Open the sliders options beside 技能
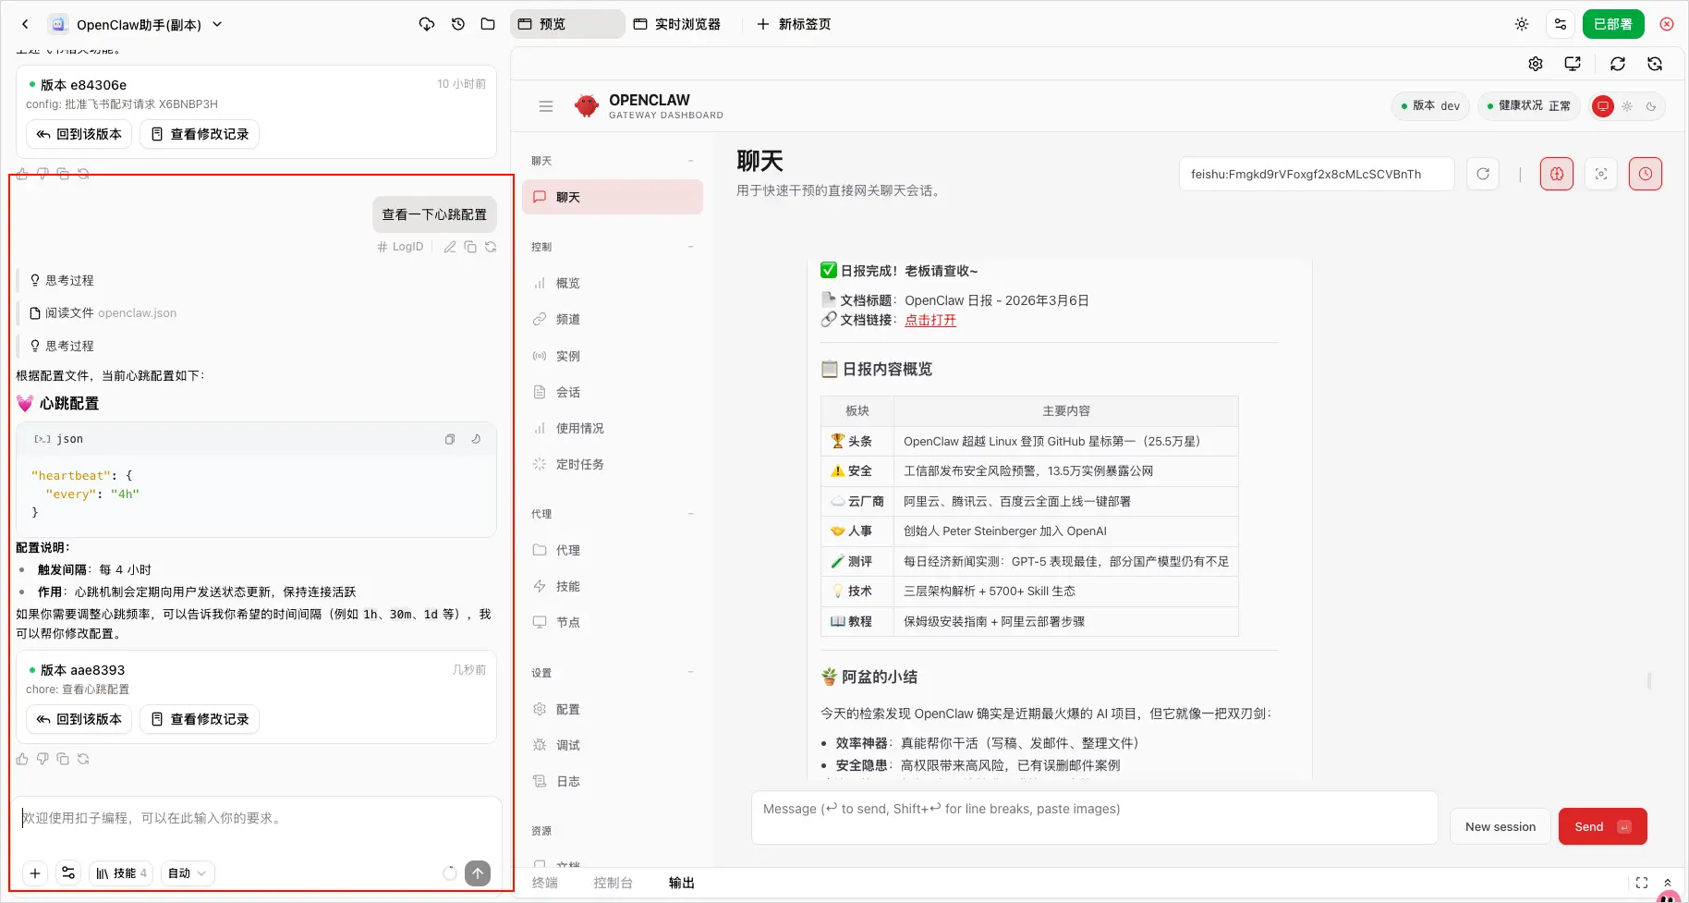Viewport: 1689px width, 903px height. coord(68,873)
